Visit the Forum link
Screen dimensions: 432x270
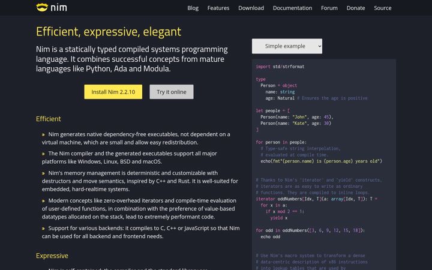coord(329,8)
